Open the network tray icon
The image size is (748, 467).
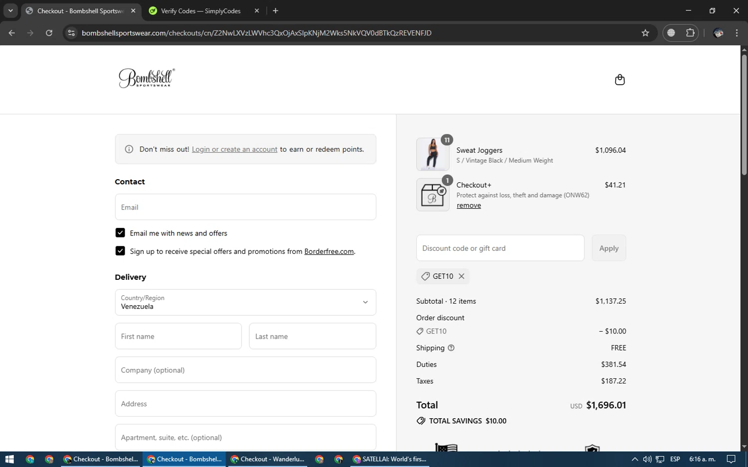coord(660,459)
